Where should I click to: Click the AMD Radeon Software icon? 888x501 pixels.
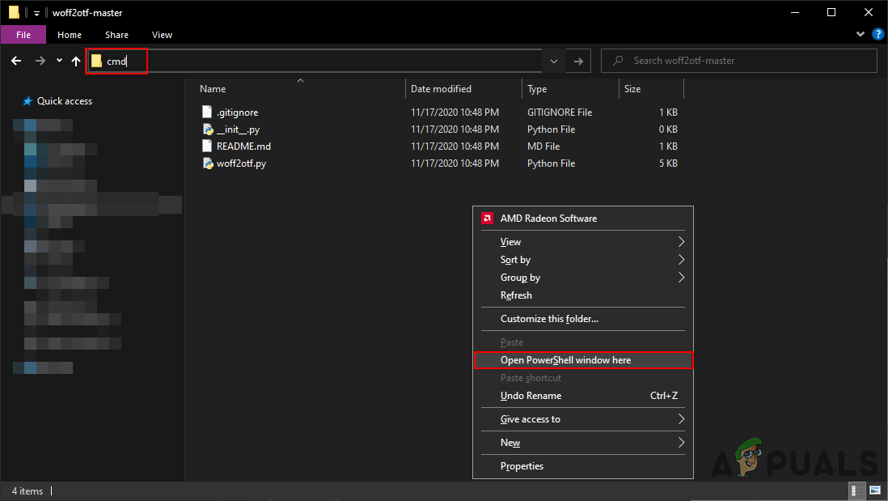tap(488, 219)
